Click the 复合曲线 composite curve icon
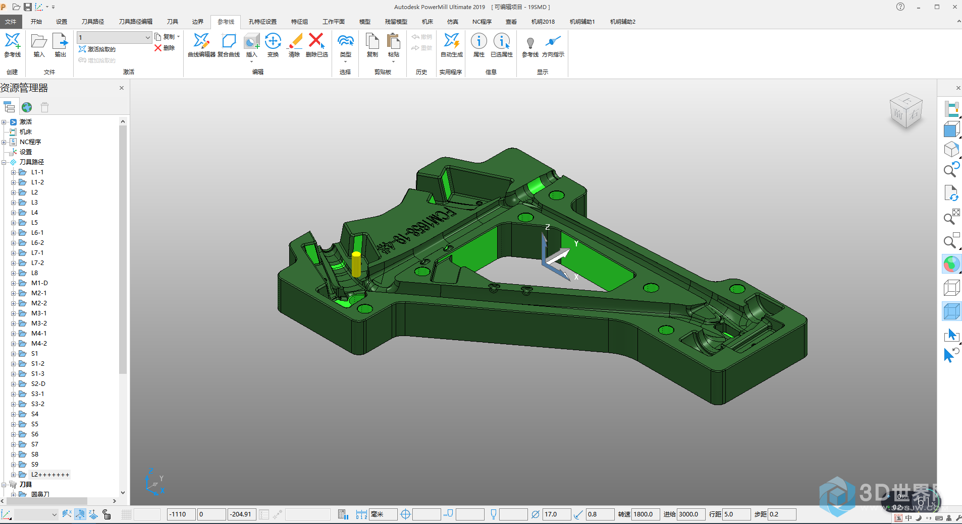Viewport: 962px width, 524px height. [229, 41]
